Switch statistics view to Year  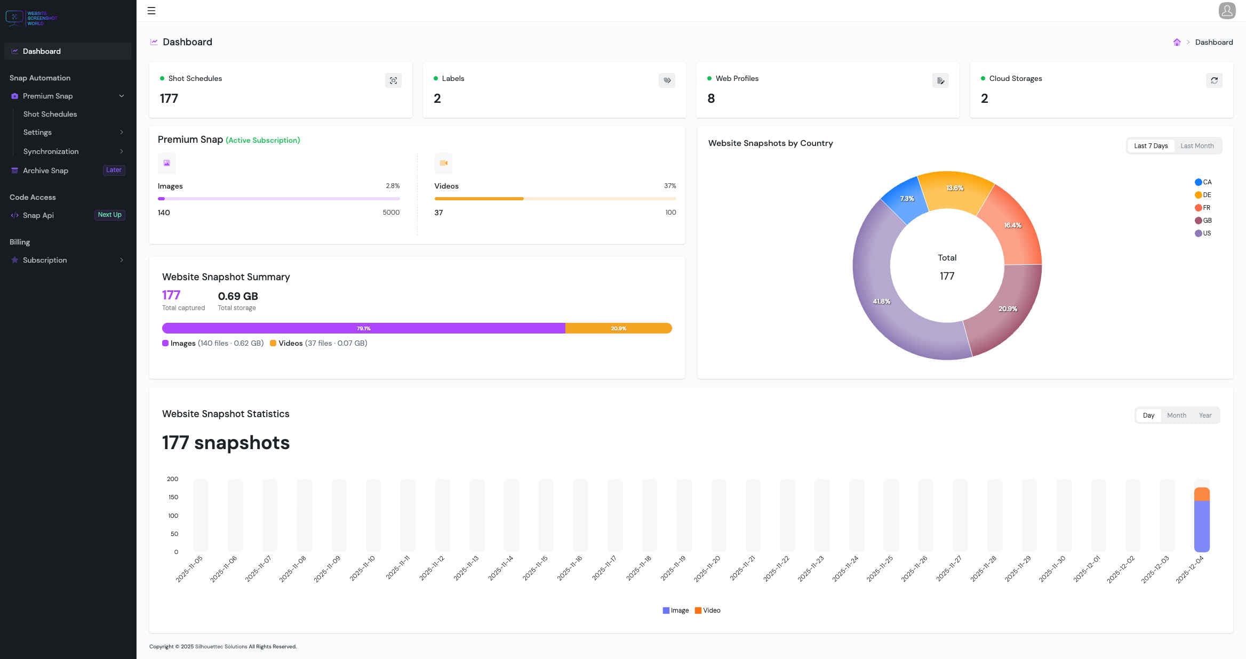point(1205,415)
